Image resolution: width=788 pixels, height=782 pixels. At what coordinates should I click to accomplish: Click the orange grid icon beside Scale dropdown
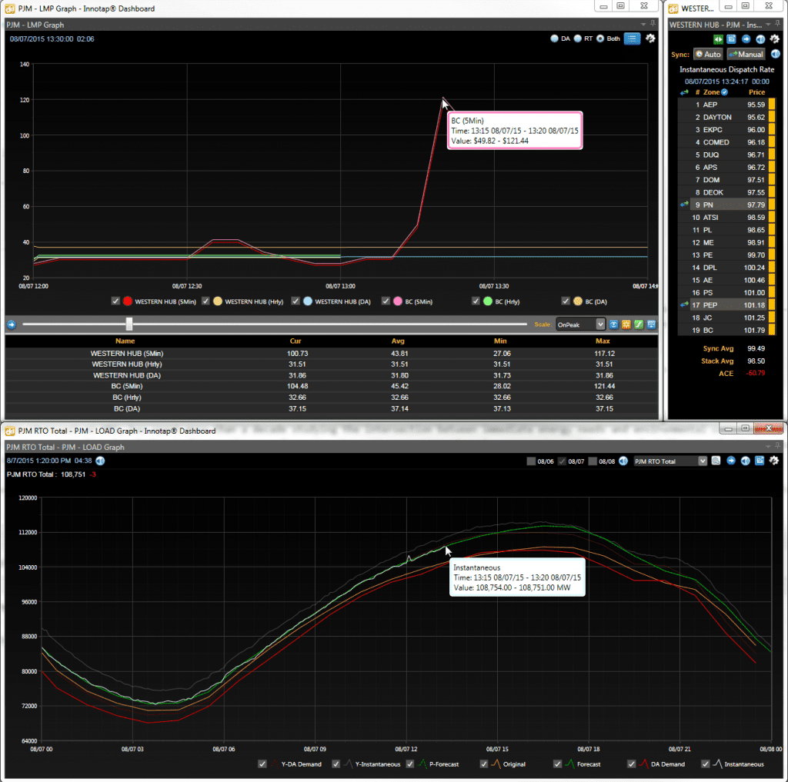pos(626,324)
